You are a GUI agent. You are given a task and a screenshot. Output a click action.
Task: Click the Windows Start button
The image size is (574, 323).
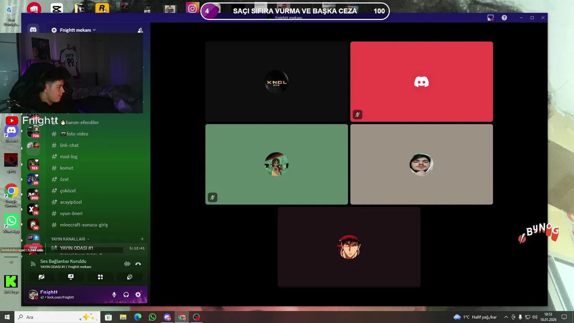click(7, 317)
